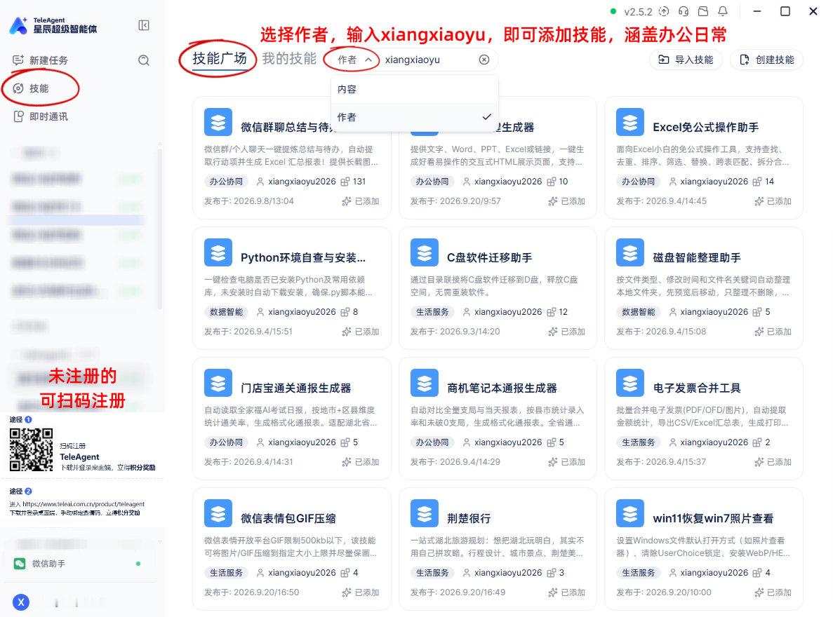This screenshot has width=833, height=617.
Task: Open the user avatar X icon
Action: (21, 602)
